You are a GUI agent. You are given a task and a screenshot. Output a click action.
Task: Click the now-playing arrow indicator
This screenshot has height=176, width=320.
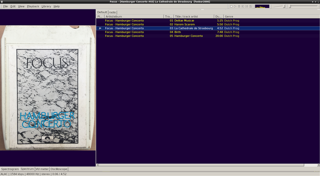pyautogui.click(x=100, y=28)
